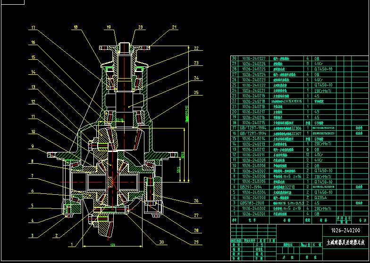Select the small rectangle in top-left corner
This screenshot has height=263, width=370.
tap(13, 2)
